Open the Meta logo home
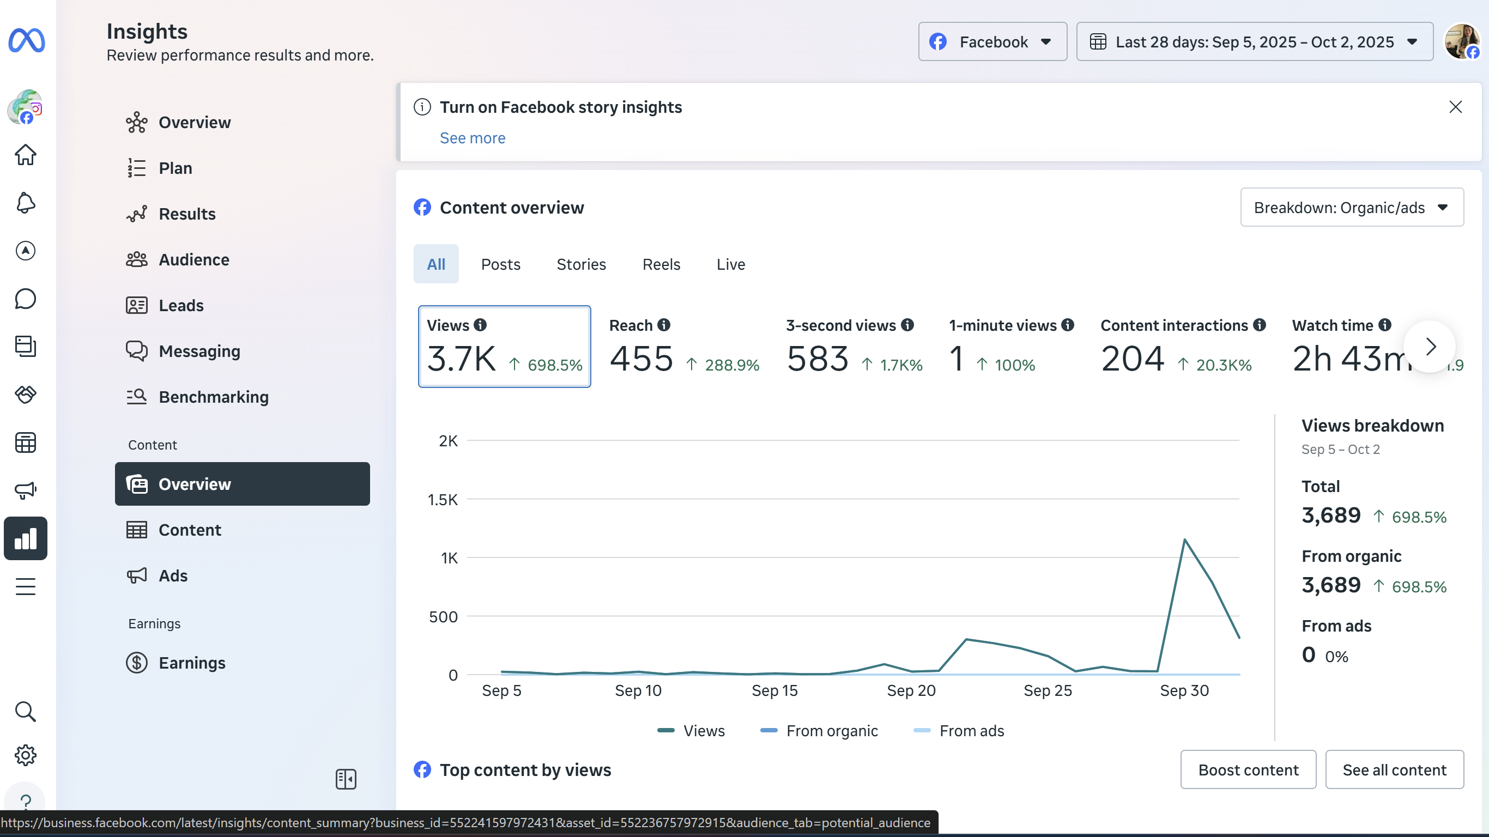The height and width of the screenshot is (837, 1489). 27,40
